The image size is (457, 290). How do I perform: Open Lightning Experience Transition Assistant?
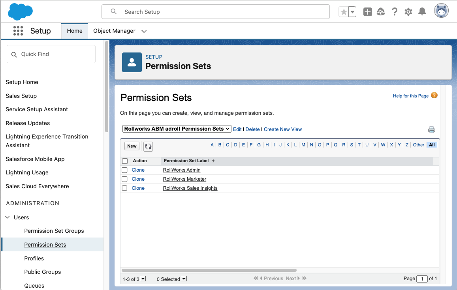(x=47, y=141)
